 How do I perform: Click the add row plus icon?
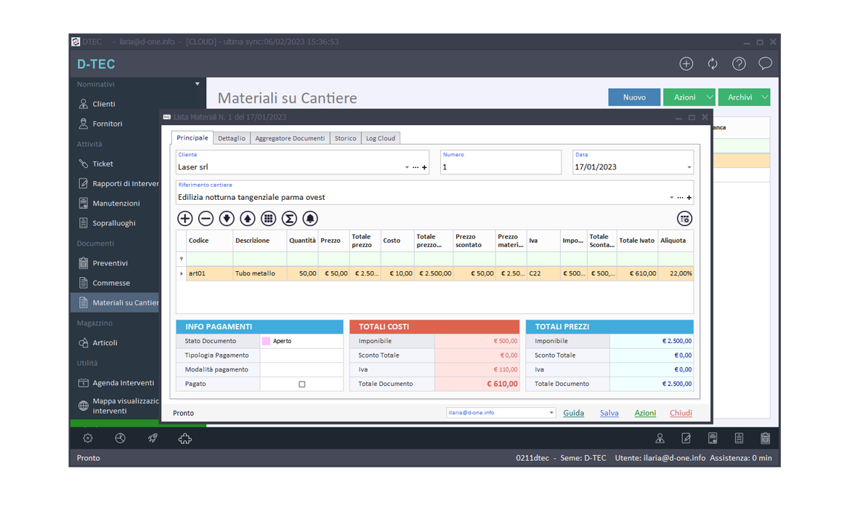[185, 218]
